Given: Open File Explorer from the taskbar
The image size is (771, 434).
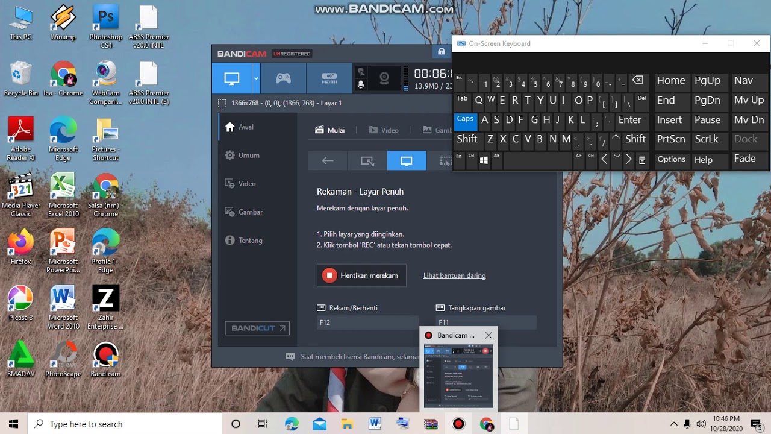Looking at the screenshot, I should pos(347,424).
